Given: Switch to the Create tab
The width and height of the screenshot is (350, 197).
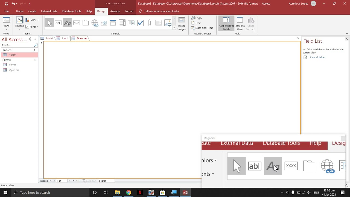Looking at the screenshot, I should click(x=32, y=11).
